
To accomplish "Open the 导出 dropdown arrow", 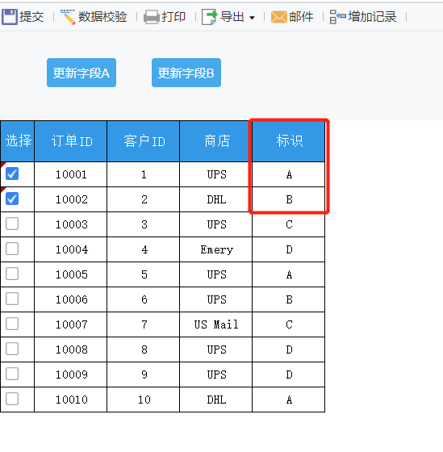I will pyautogui.click(x=252, y=18).
